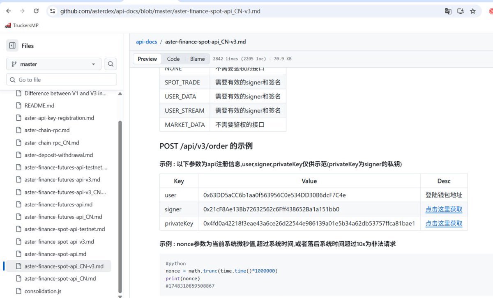493x298 pixels.
Task: Open consolidation.js file
Action: pos(43,291)
